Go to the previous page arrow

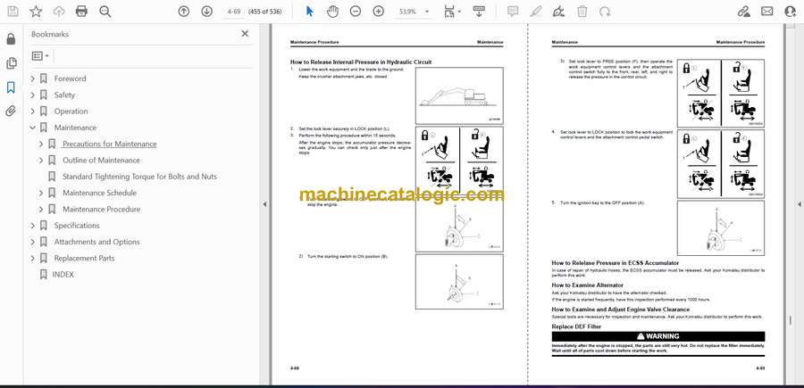(183, 12)
